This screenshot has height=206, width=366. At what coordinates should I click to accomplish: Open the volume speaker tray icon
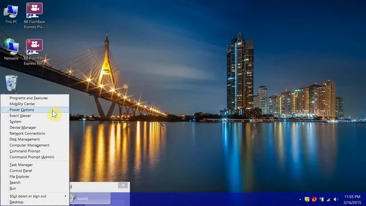[336, 199]
